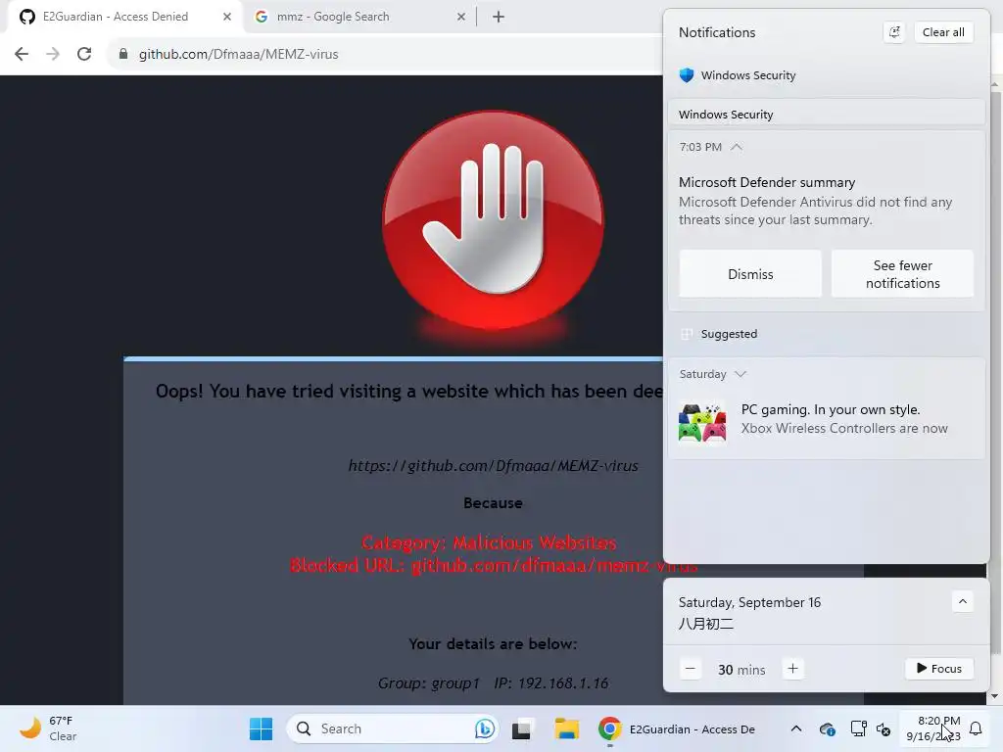The height and width of the screenshot is (752, 1003).
Task: Open Task View from the taskbar
Action: click(522, 728)
